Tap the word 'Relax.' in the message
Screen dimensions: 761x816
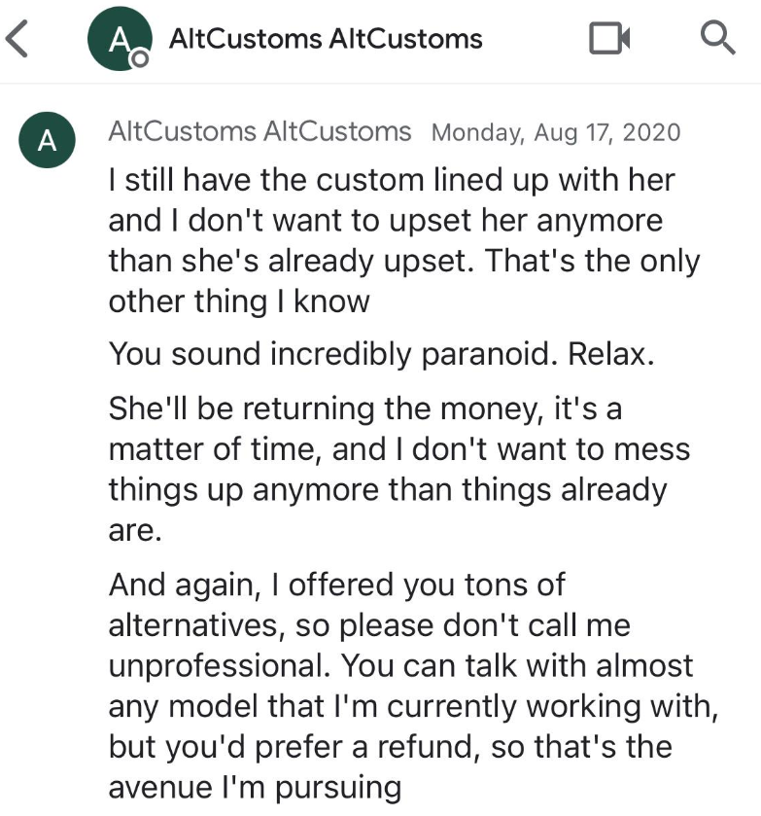(610, 354)
